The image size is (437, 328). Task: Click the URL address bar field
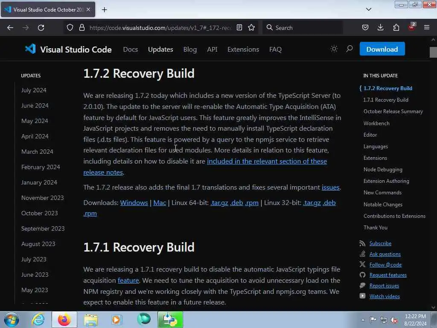pyautogui.click(x=160, y=28)
